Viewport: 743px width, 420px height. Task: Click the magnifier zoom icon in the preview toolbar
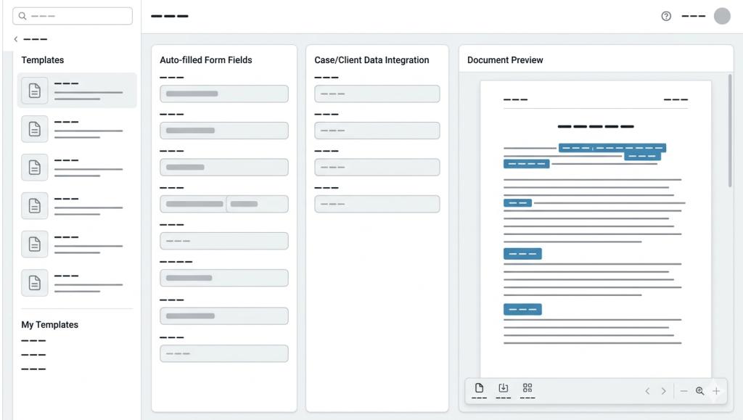pos(699,391)
